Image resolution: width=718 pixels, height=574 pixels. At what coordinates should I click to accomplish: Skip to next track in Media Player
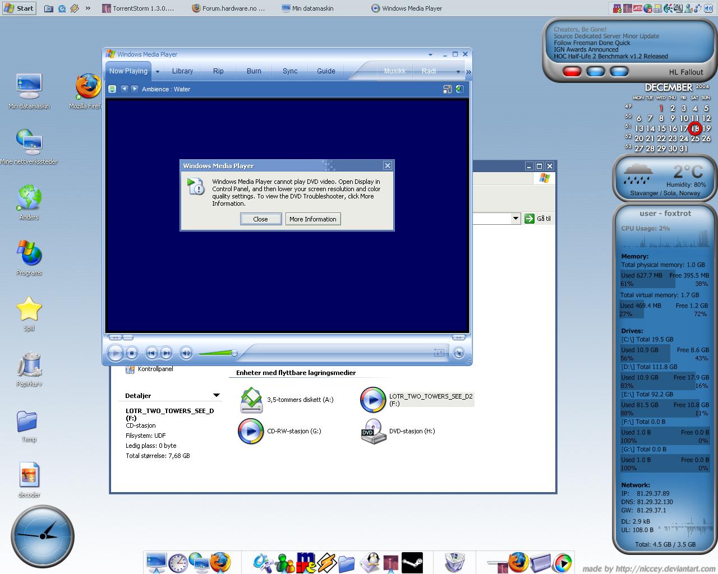(x=166, y=353)
